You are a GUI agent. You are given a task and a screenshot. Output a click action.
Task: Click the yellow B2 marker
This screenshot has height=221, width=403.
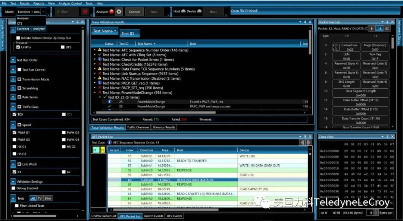point(102,150)
